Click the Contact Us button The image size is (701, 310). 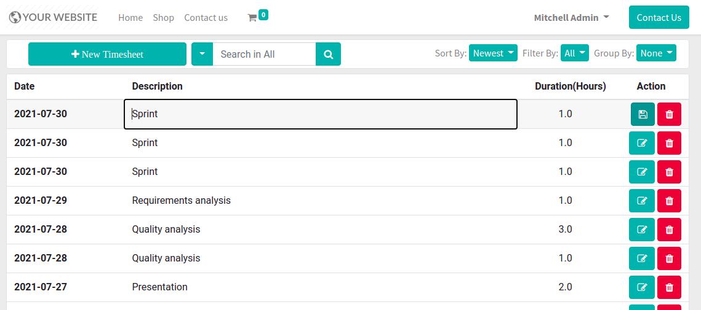pos(659,17)
